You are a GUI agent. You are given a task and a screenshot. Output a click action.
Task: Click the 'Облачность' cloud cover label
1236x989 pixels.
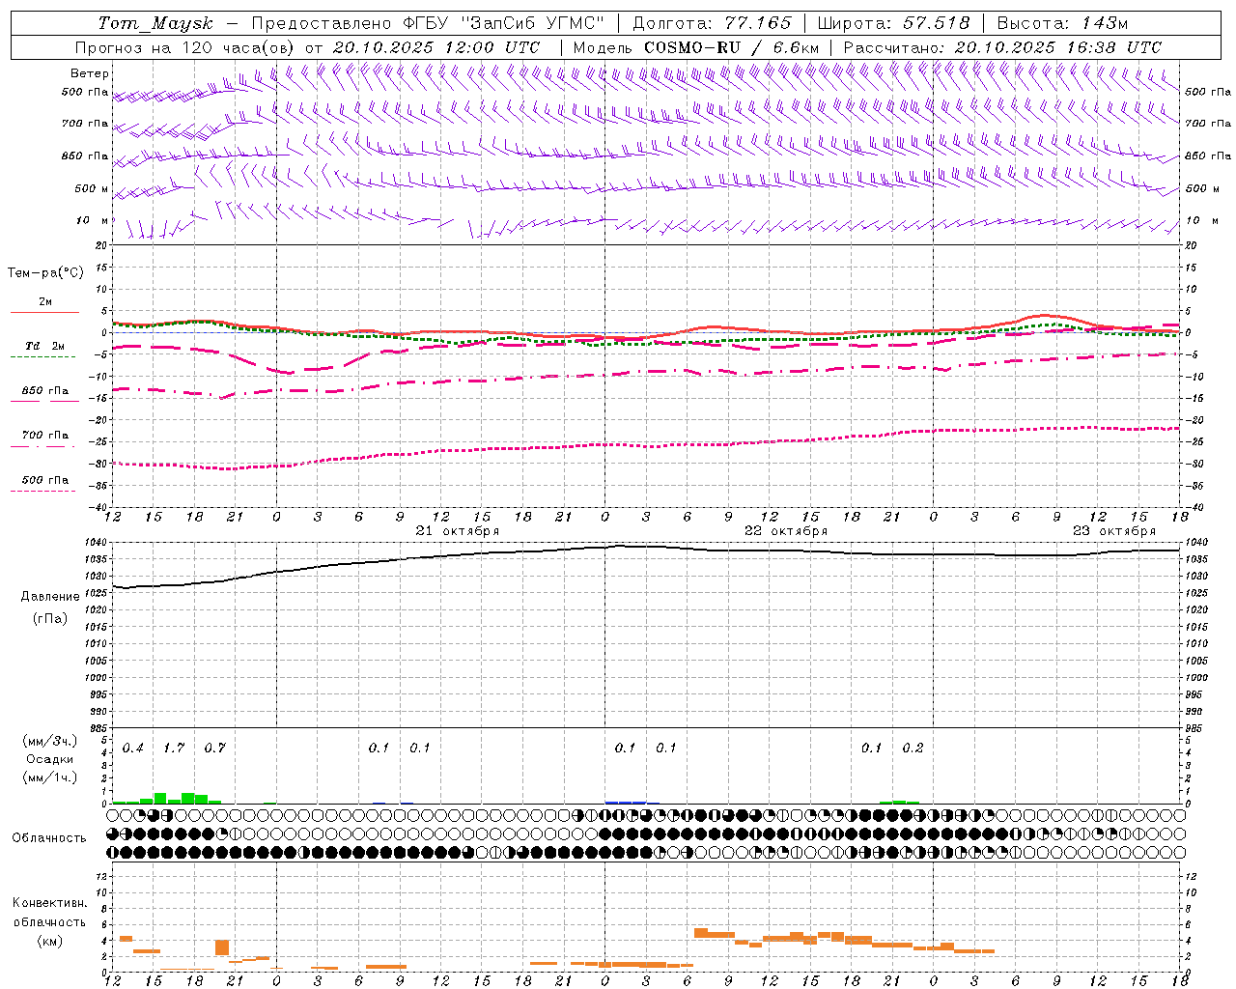(x=49, y=837)
